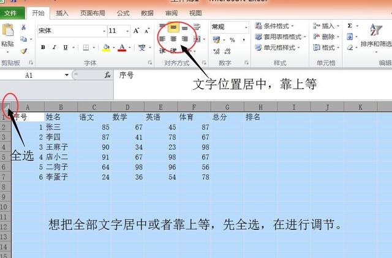Click the yellow fill color button
This screenshot has width=392, height=258.
106,48
